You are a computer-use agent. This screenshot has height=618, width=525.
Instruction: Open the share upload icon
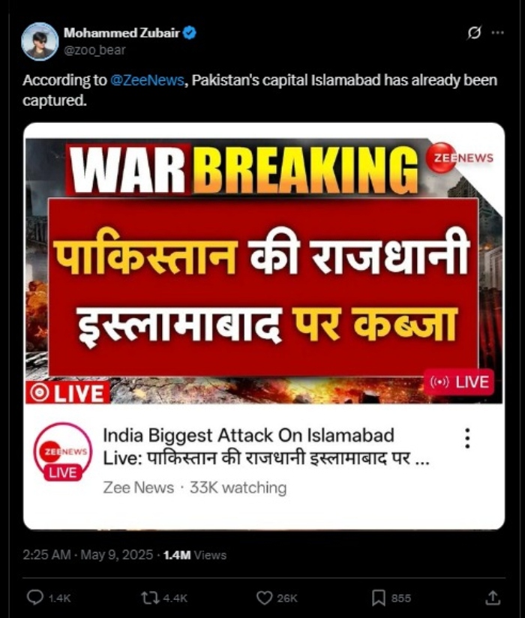click(x=493, y=598)
